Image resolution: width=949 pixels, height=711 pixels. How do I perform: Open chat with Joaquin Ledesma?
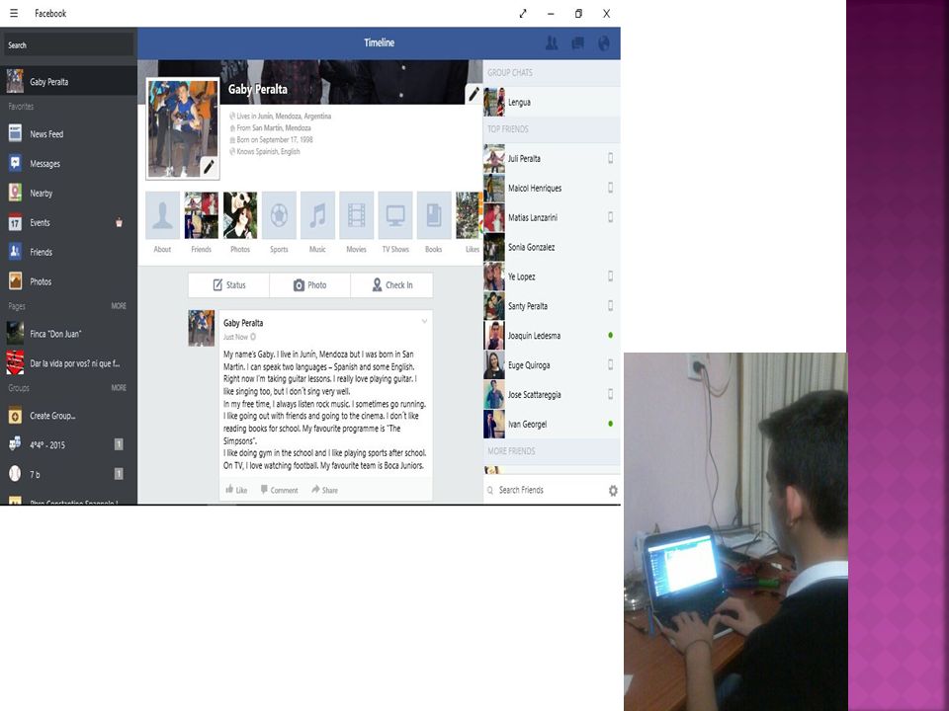[x=552, y=336]
